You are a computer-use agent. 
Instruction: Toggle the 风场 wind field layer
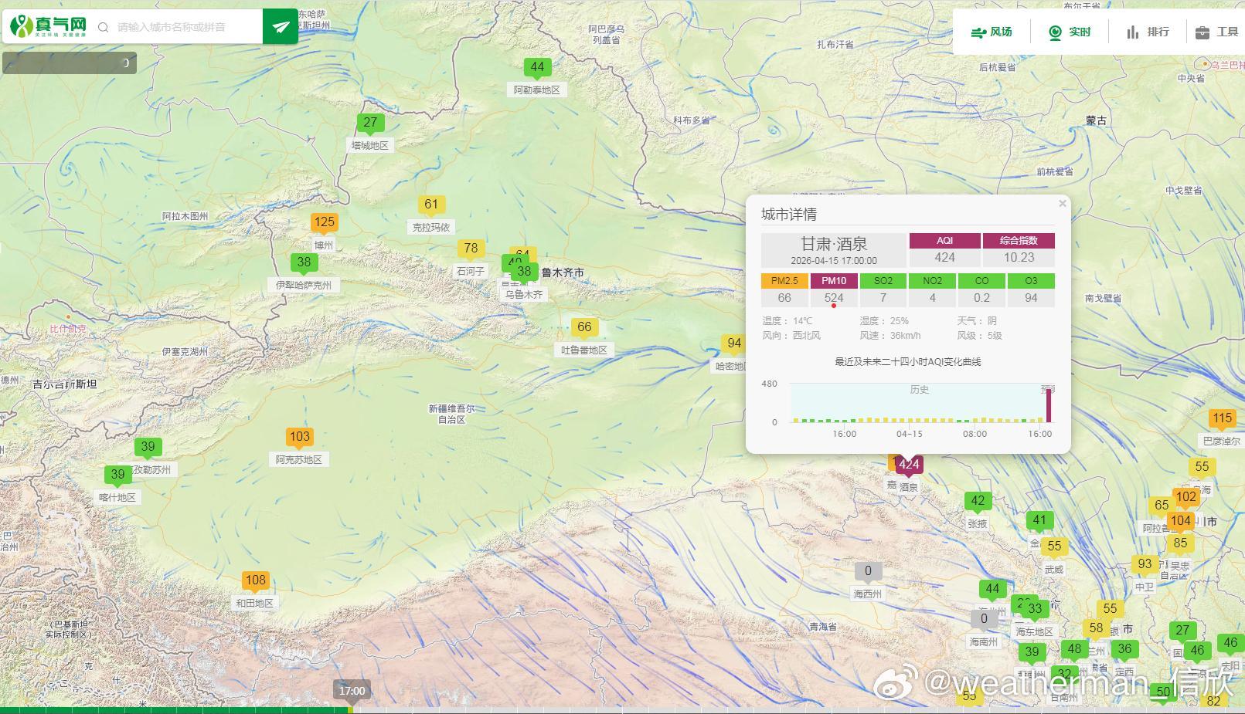click(x=992, y=32)
